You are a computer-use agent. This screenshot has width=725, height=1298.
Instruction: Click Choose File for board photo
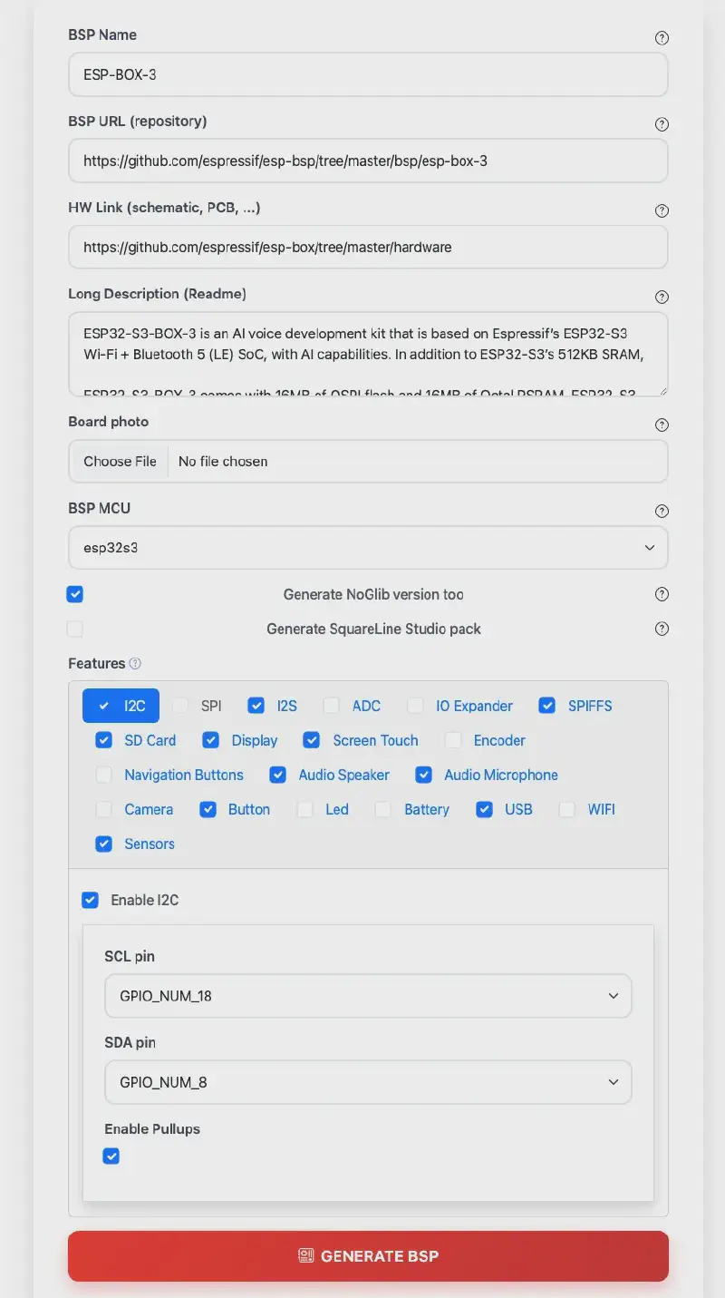point(120,462)
